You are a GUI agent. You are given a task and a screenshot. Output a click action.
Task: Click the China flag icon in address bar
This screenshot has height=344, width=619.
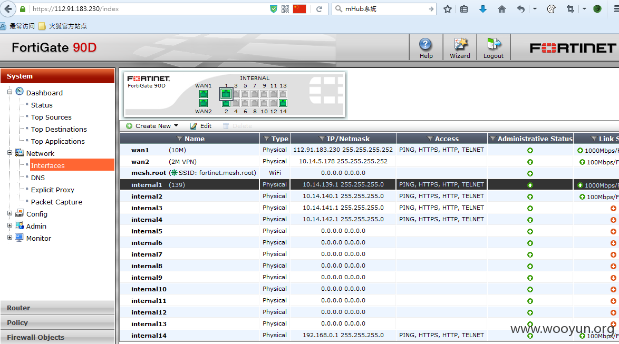click(299, 8)
